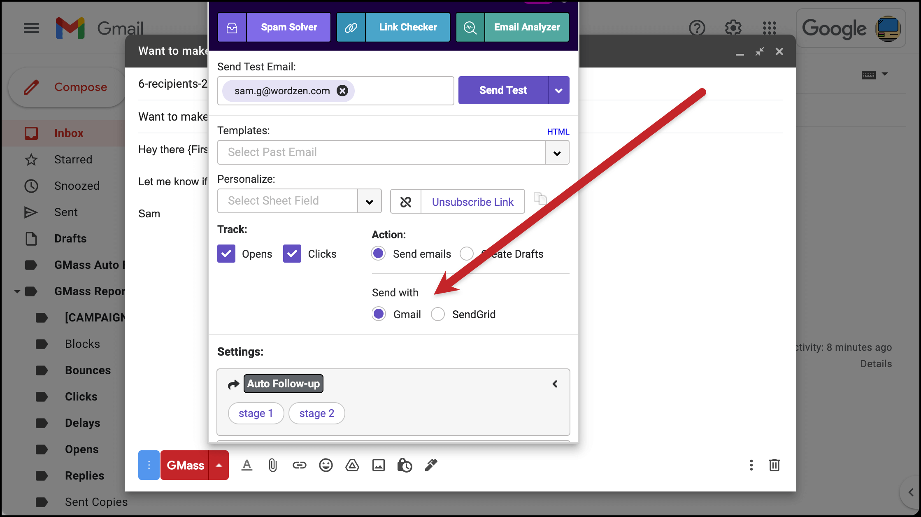Open compose more options three dots
This screenshot has width=921, height=517.
point(751,465)
